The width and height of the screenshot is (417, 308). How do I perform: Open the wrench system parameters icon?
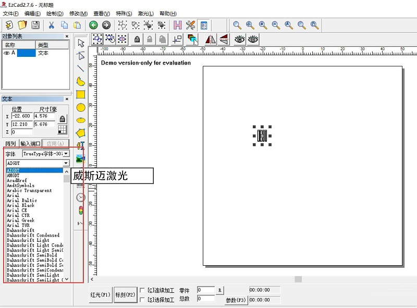190,25
